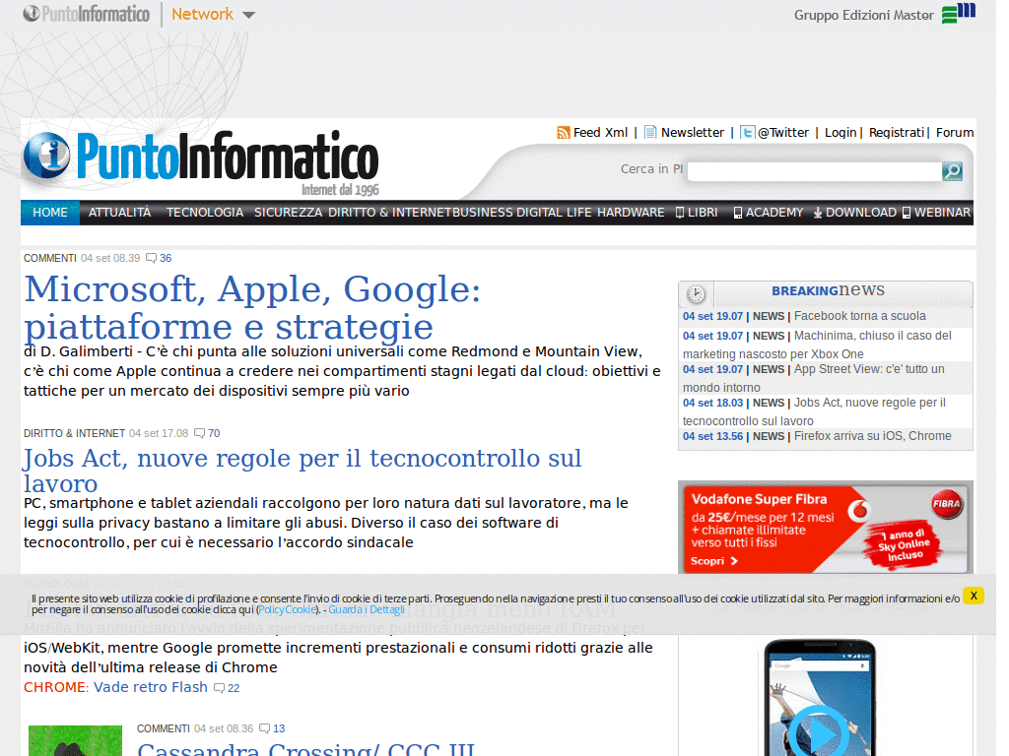1009x756 pixels.
Task: Open the LIBRI menu section
Action: point(697,213)
